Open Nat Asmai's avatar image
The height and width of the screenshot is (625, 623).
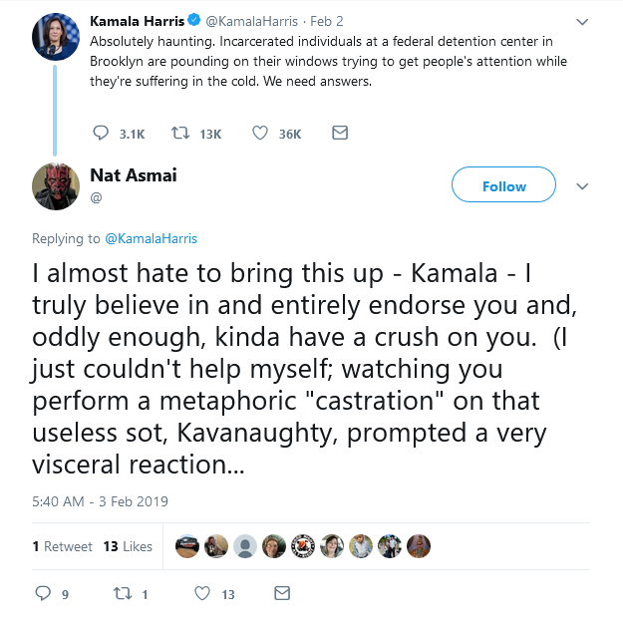[x=55, y=186]
